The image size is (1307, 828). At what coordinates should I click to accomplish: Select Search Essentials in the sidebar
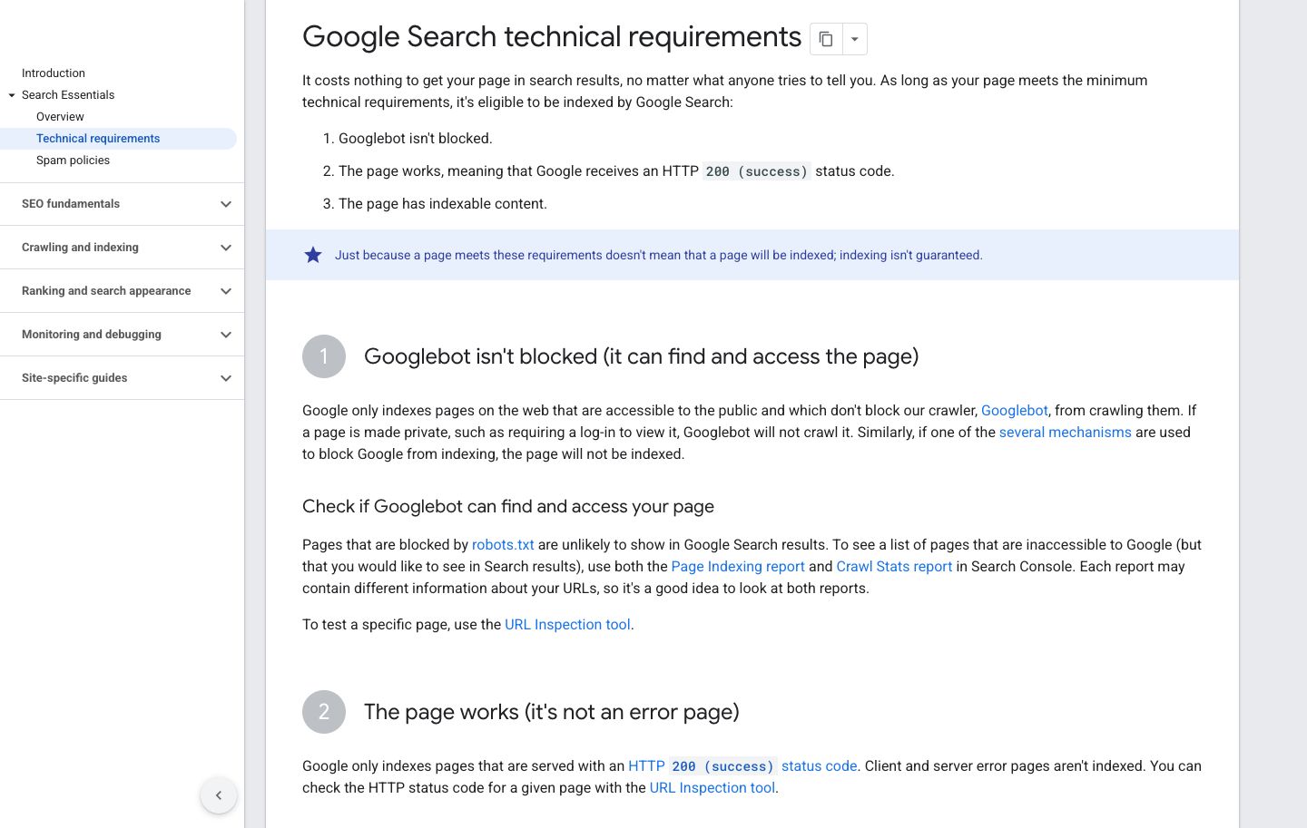pos(68,95)
